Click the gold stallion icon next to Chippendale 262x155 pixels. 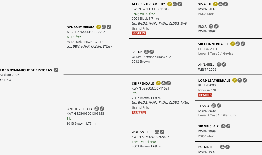pos(158,83)
